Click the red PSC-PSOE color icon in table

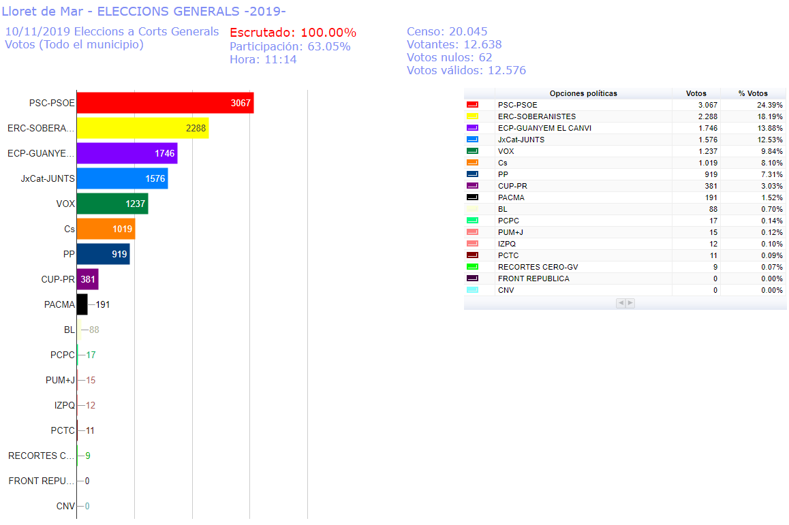(471, 105)
